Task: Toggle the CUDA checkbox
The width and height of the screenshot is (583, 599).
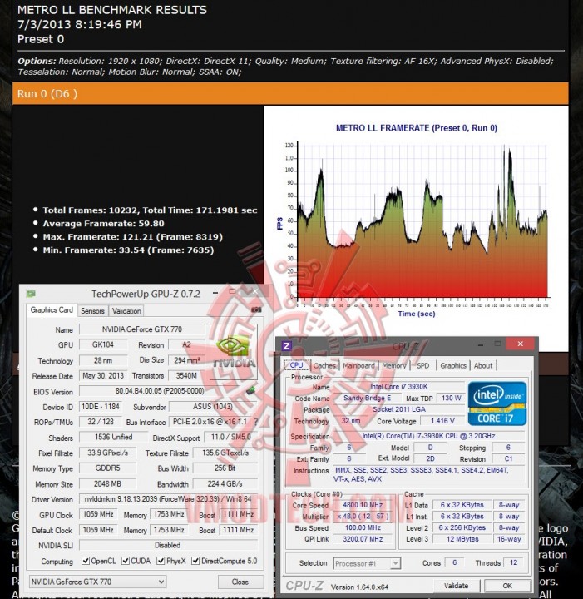Action: coord(126,561)
